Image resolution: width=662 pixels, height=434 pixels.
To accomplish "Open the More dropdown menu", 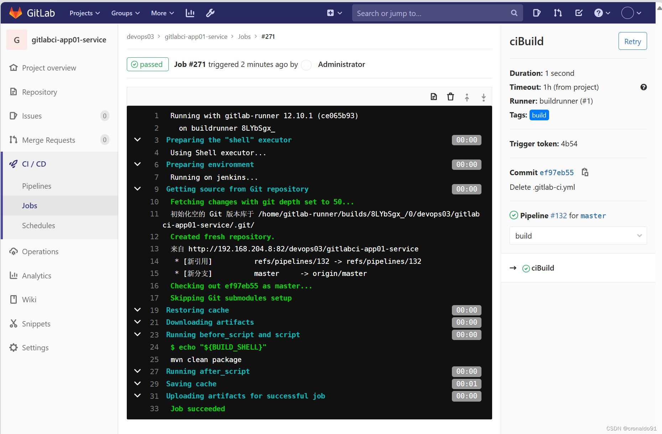I will pos(162,13).
